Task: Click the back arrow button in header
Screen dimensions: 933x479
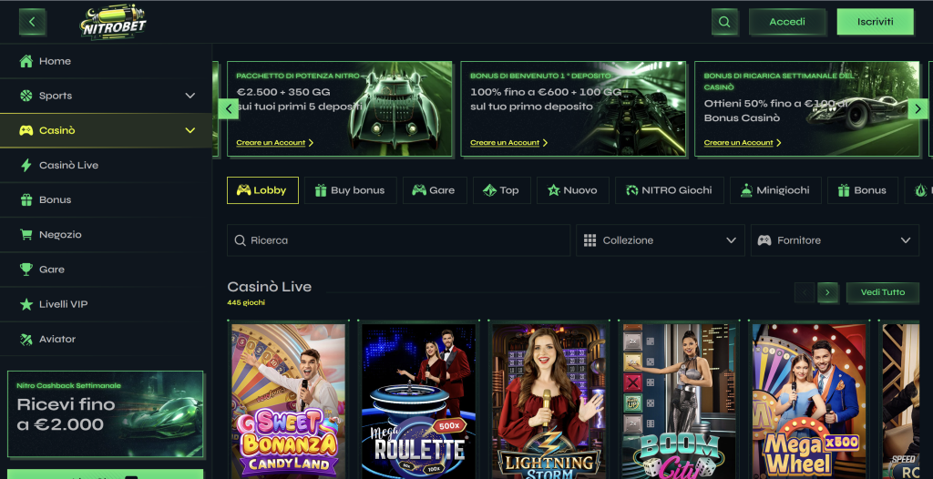Action: (x=32, y=22)
